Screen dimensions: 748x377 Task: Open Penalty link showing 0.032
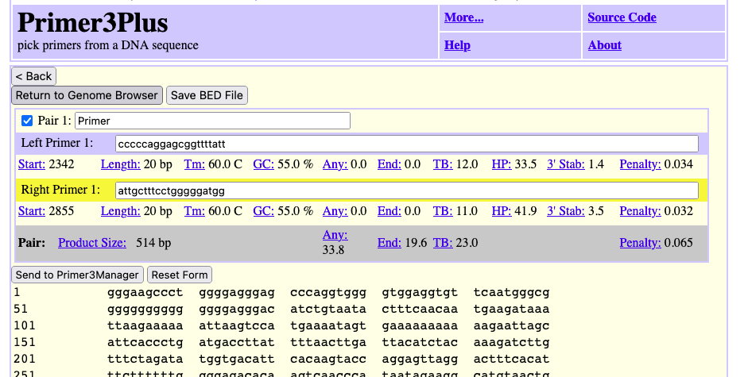coord(640,211)
